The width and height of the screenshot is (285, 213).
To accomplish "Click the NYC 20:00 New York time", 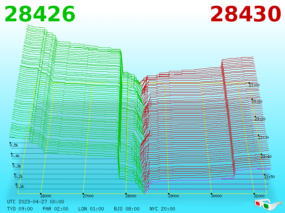I will coord(162,209).
